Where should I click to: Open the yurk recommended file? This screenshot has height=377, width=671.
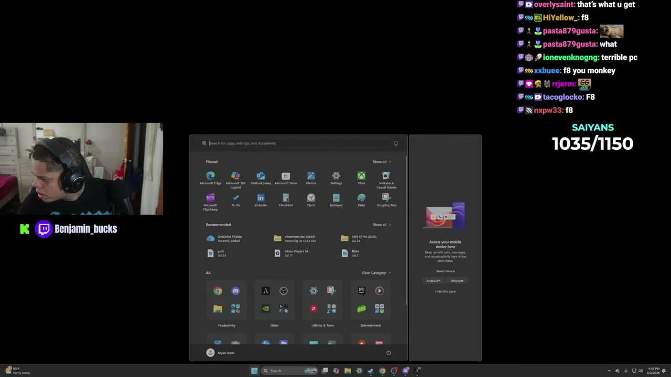click(217, 253)
